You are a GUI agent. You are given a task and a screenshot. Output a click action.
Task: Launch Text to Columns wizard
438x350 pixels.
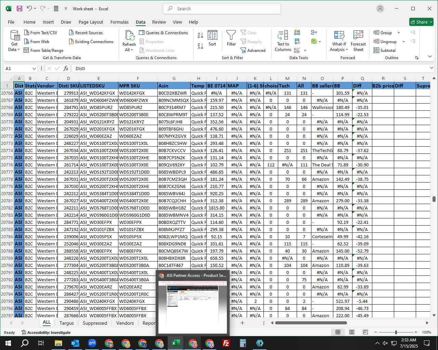coord(283,41)
